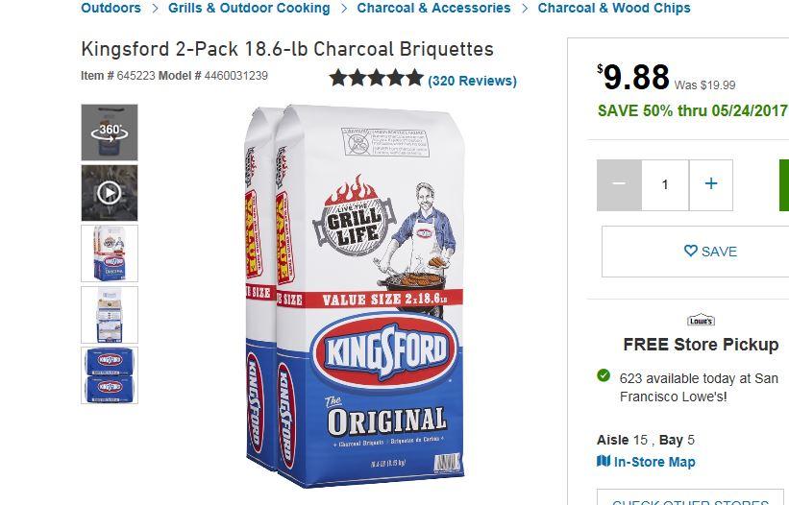789x505 pixels.
Task: Click the Check Other Stores button
Action: pos(690,500)
